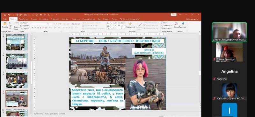This screenshot has width=255, height=117.
Task: Toggle italic formatting in font group
Action: (x=35, y=28)
